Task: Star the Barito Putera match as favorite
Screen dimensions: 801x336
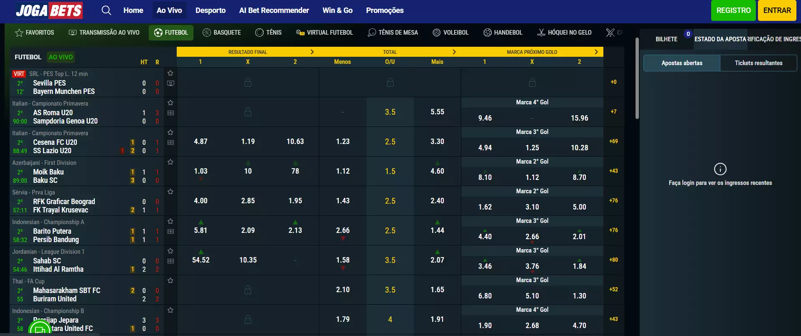Action: (x=170, y=221)
